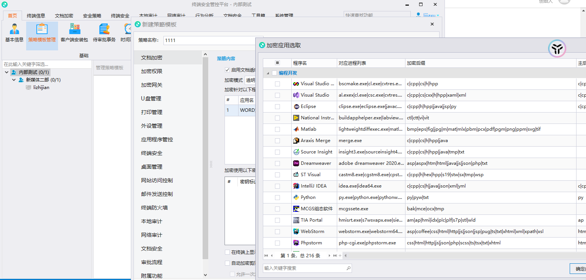
Task: Click the WebStorm program icon
Action: coord(296,232)
